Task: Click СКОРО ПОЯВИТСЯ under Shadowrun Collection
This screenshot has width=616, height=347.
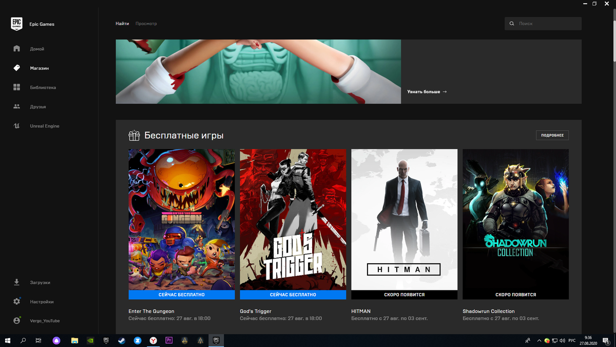Action: tap(515, 295)
